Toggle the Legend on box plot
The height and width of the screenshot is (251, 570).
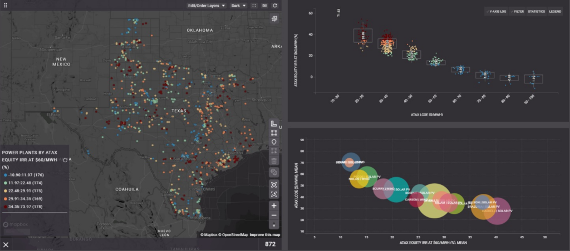555,11
